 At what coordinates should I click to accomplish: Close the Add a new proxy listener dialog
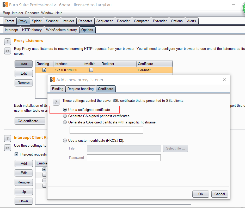pos(224,80)
